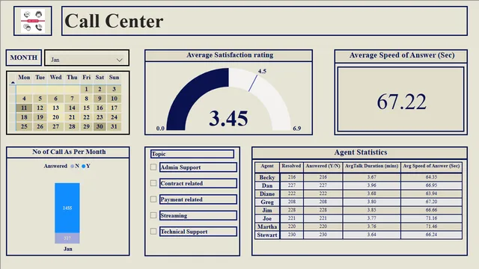This screenshot has width=479, height=269.
Task: Click the 67.22 average speed card value
Action: point(401,102)
